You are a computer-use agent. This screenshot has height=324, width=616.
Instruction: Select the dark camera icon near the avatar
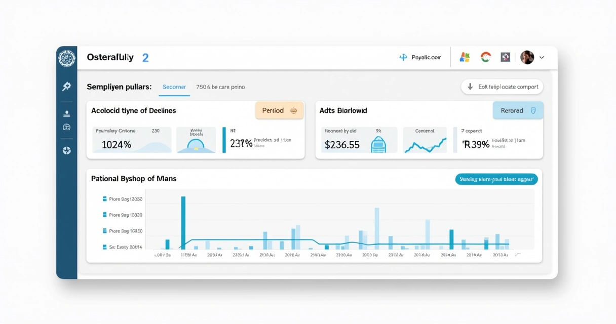coord(505,57)
